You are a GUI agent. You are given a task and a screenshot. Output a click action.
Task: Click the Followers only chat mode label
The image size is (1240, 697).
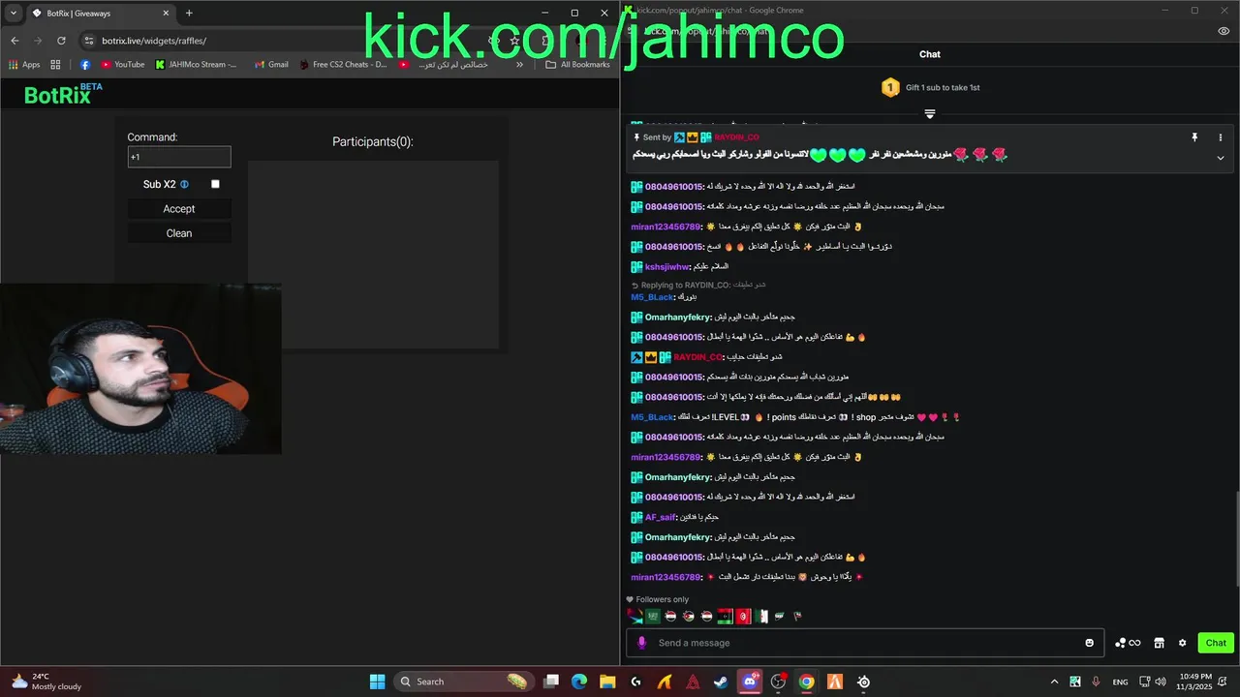point(663,599)
